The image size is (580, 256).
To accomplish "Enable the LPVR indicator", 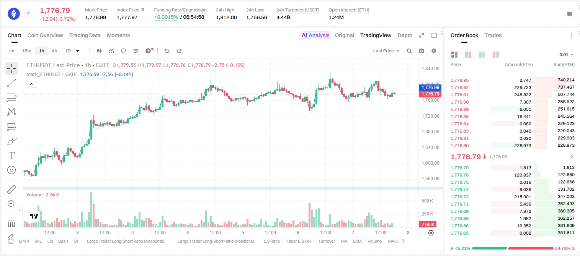I will pos(24,241).
